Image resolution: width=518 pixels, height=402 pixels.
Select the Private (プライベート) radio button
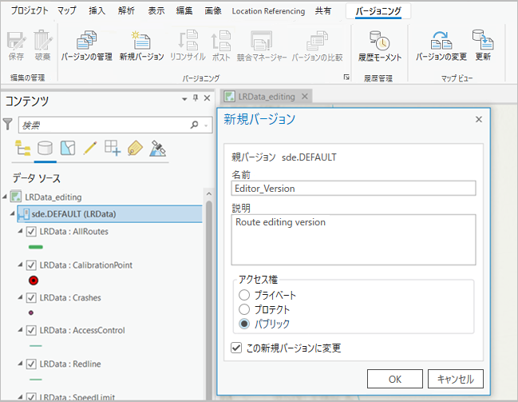tap(244, 295)
